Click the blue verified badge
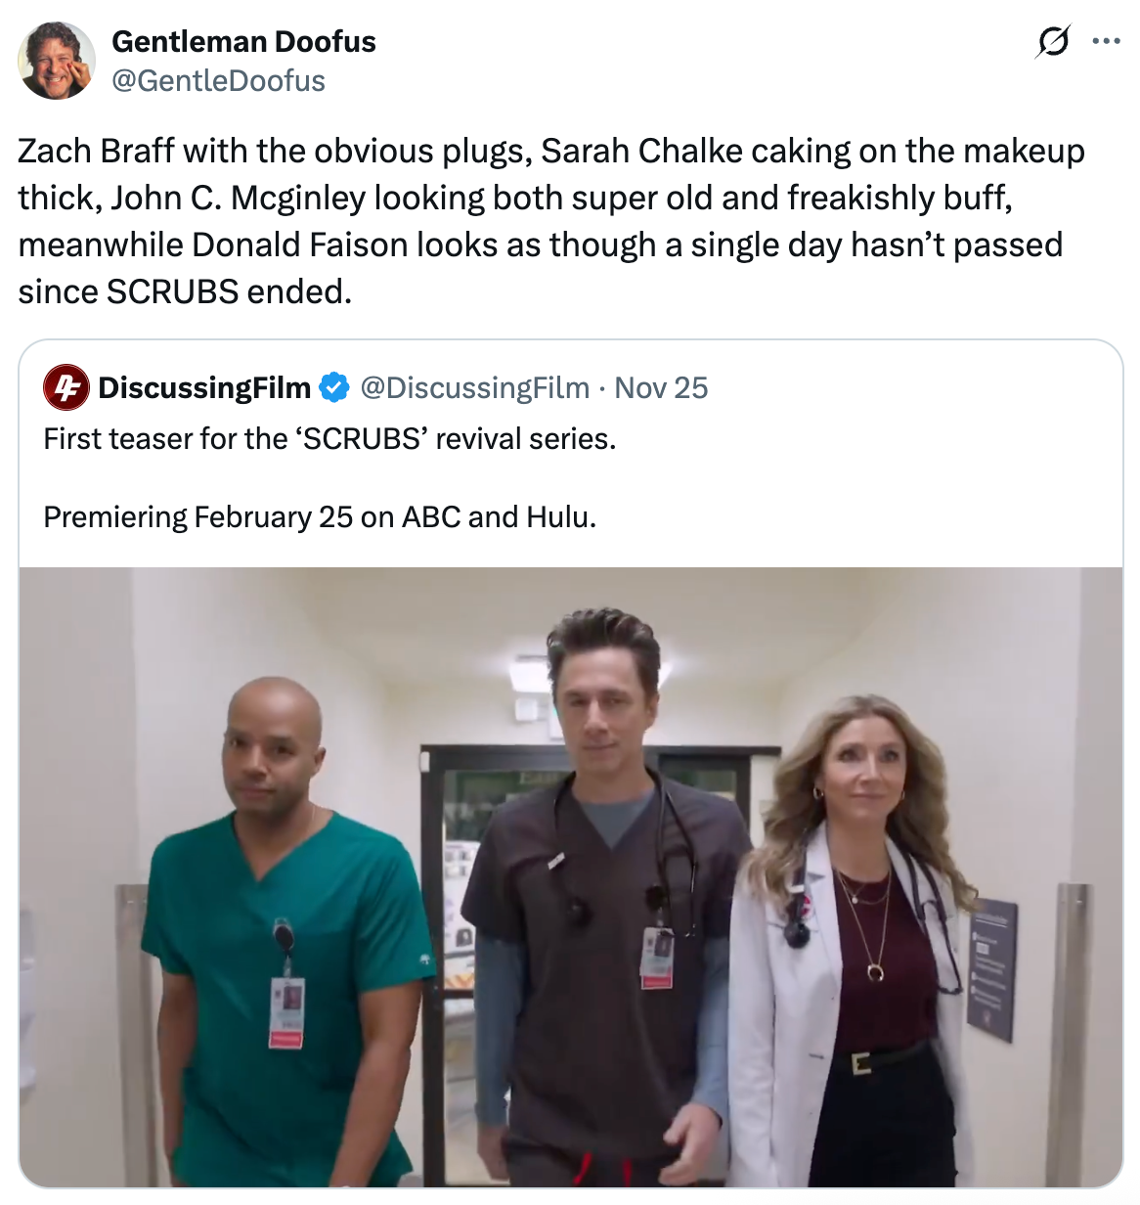Image resolution: width=1140 pixels, height=1205 pixels. pyautogui.click(x=334, y=388)
